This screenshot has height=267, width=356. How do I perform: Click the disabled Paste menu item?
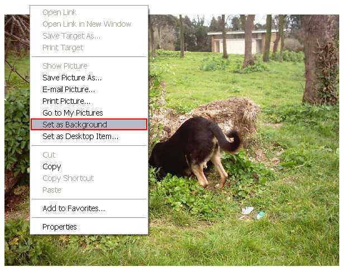tap(89, 190)
